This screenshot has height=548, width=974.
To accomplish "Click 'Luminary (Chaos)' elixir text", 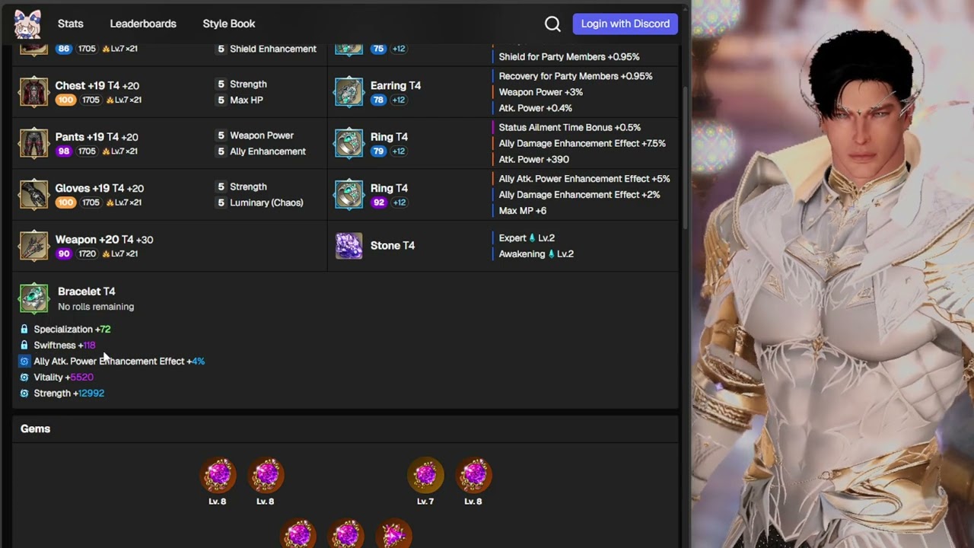I will [x=266, y=202].
